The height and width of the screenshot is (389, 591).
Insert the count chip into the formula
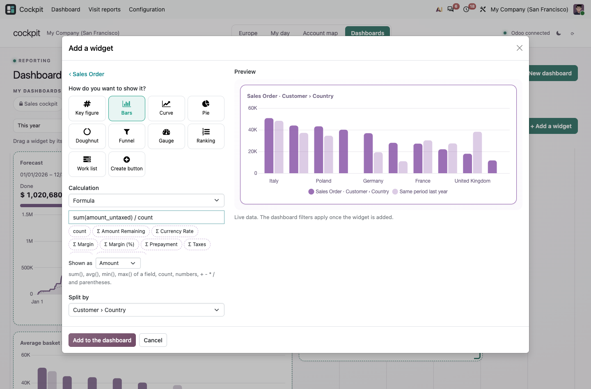[x=80, y=231]
